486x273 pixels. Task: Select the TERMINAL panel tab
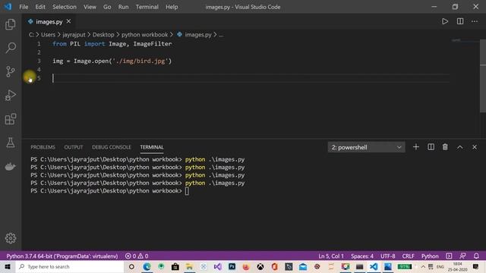coord(152,147)
